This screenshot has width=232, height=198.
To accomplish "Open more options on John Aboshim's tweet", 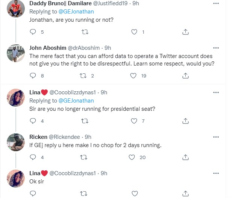I will [216, 48].
